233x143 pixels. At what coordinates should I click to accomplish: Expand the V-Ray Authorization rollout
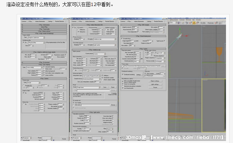pos(44,25)
